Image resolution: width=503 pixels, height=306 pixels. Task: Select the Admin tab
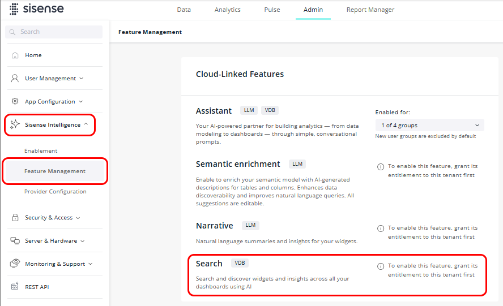point(313,10)
